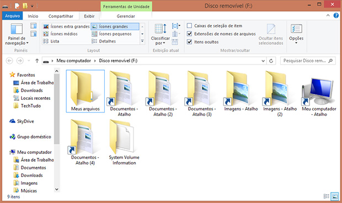
Task: Click the Ferramentas de Unidade contextual tab
Action: click(x=126, y=7)
